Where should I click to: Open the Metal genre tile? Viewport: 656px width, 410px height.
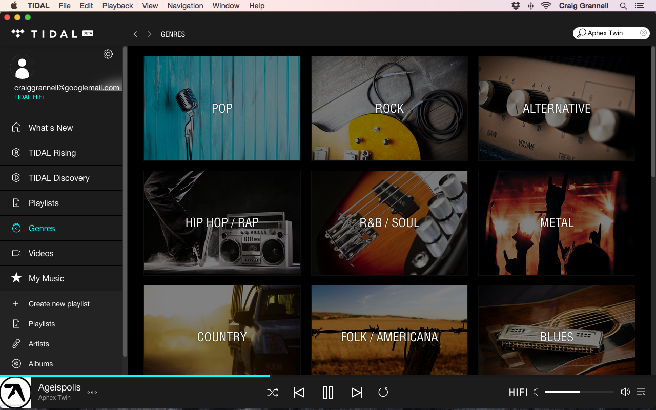557,223
